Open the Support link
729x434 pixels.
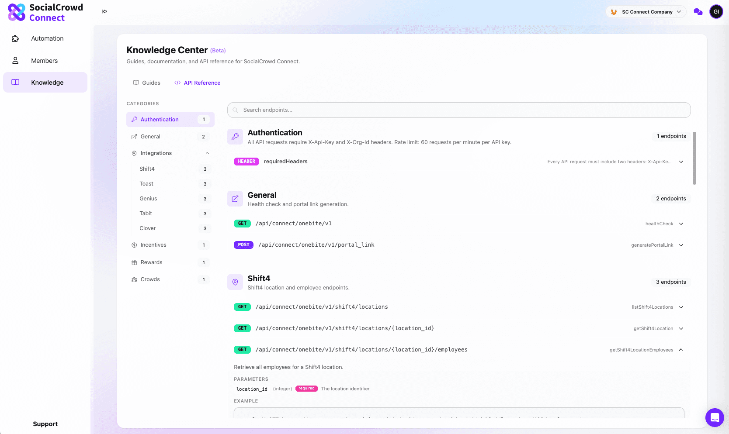click(x=45, y=424)
